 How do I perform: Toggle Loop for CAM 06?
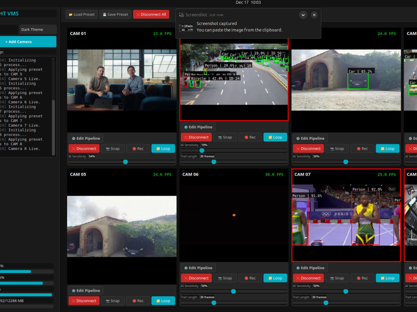275,278
